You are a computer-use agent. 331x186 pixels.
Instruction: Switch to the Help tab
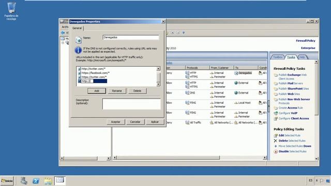click(x=302, y=57)
